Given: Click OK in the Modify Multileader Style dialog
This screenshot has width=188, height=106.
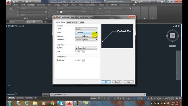Looking at the screenshot, I should point(106,82).
